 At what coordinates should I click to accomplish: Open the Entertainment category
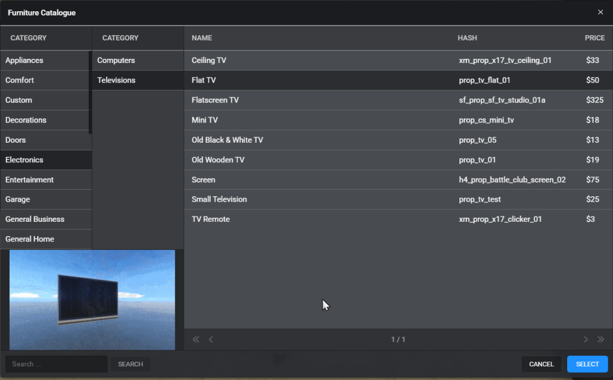point(46,180)
